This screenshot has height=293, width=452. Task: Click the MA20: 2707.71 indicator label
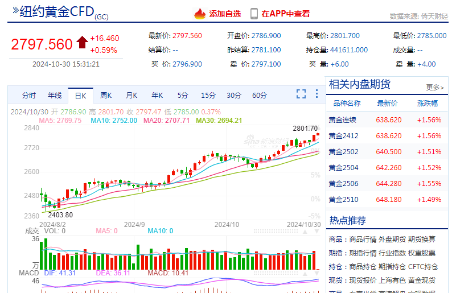(x=167, y=121)
